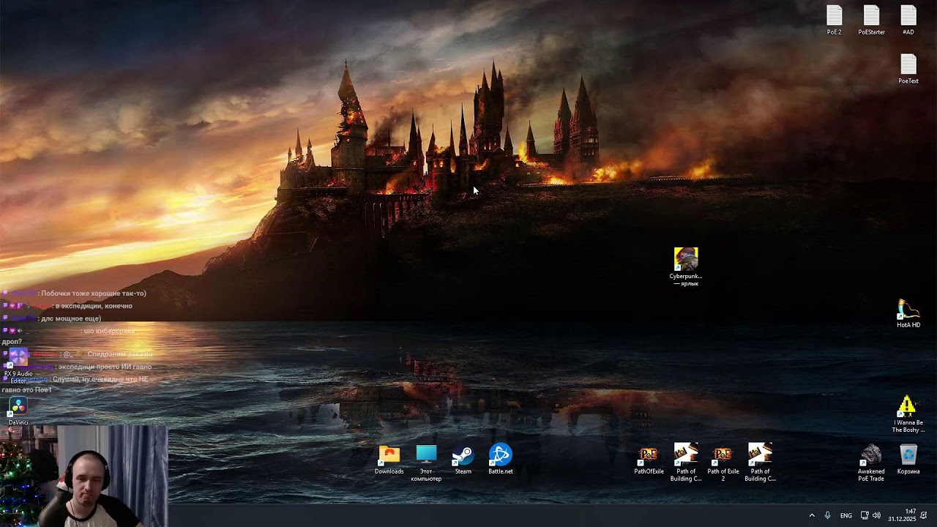Select the #AD document icon
937x527 pixels.
908,20
